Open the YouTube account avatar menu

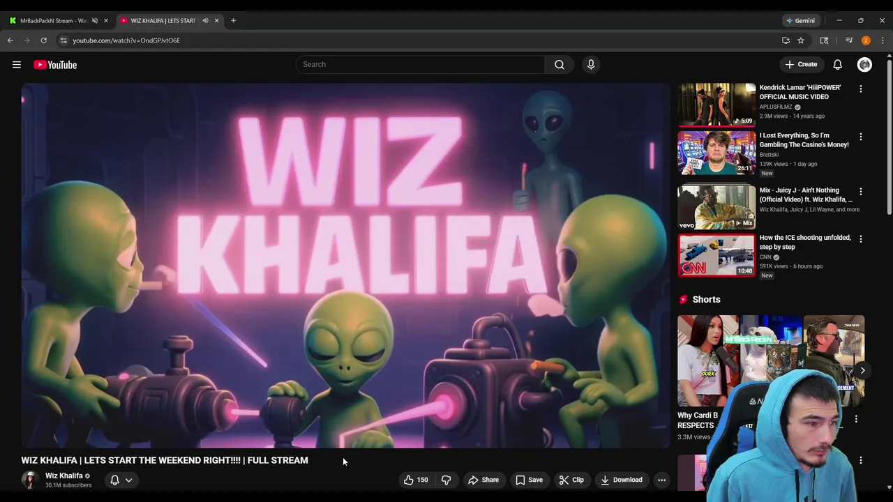click(x=864, y=65)
